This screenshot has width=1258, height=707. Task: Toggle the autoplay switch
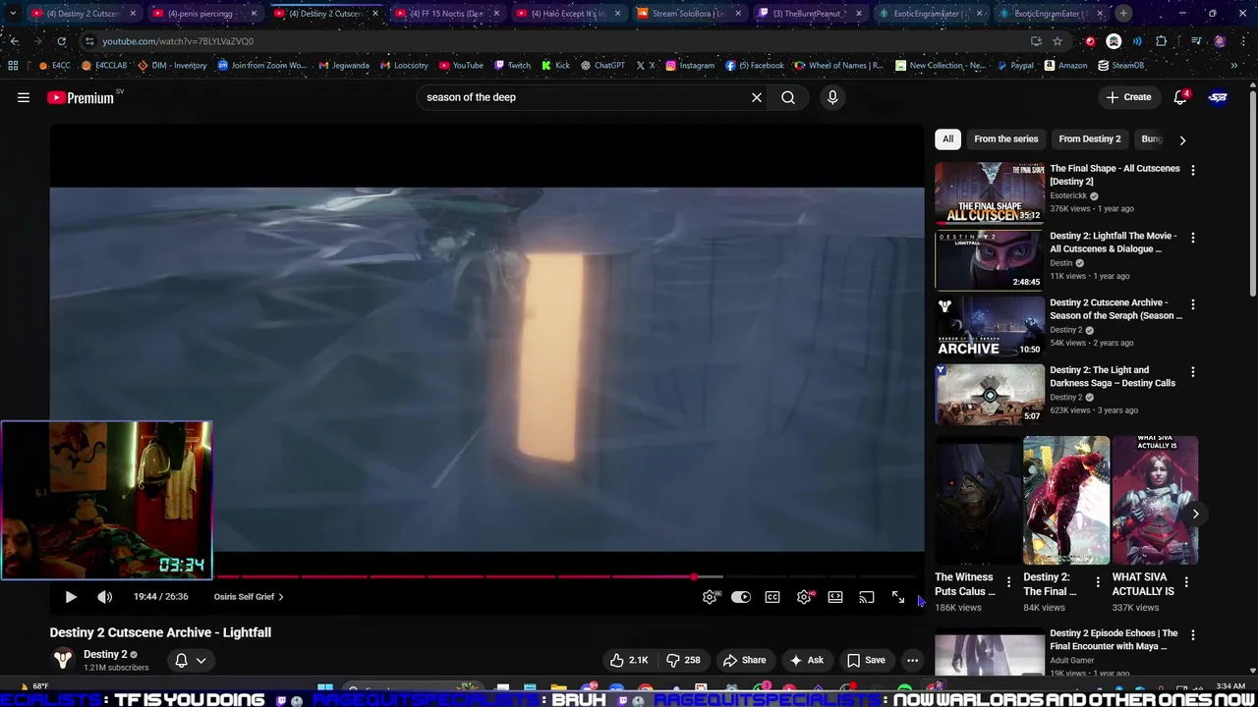741,597
